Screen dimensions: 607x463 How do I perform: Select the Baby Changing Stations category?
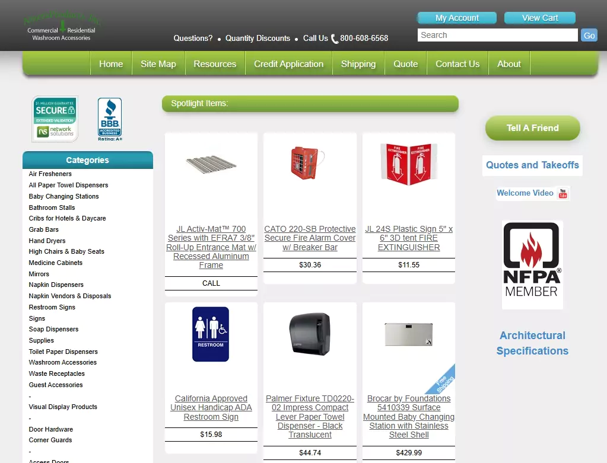click(64, 196)
